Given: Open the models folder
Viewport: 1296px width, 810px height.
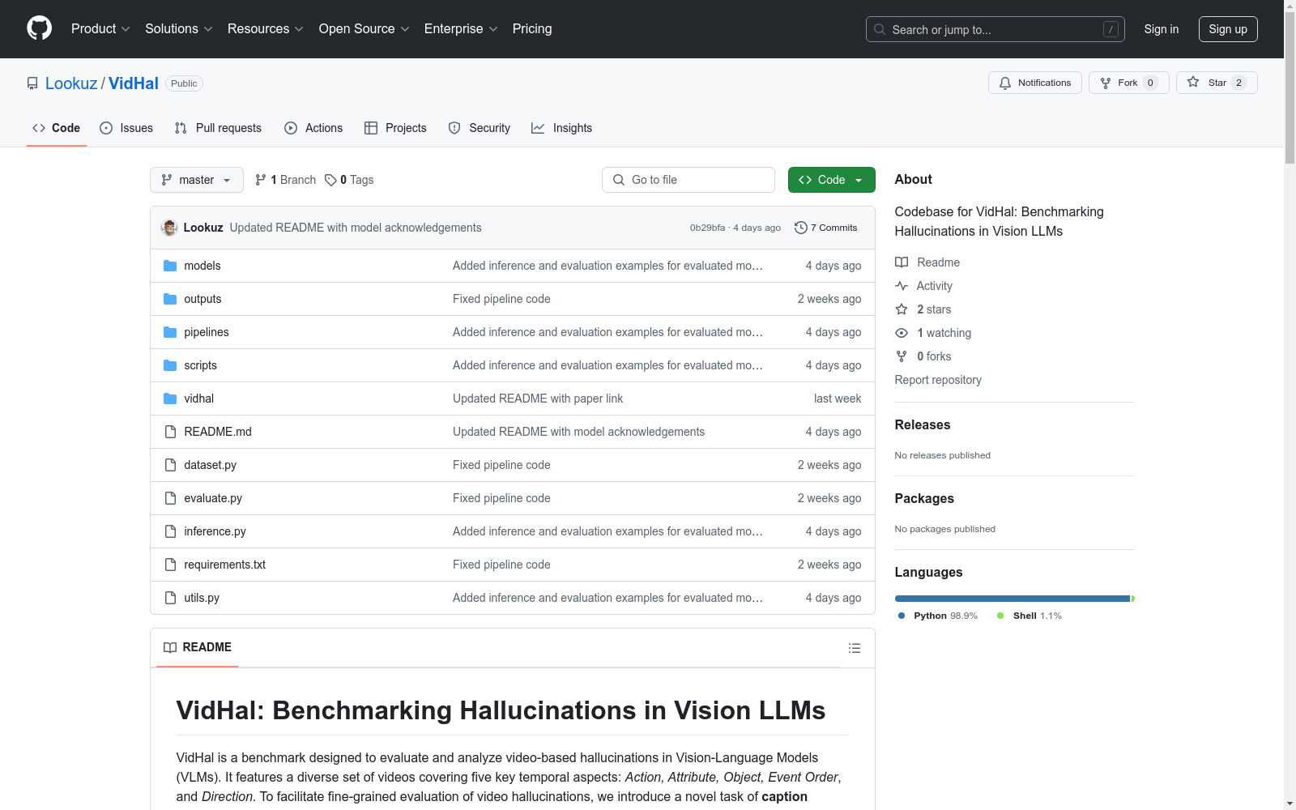Looking at the screenshot, I should pos(202,266).
